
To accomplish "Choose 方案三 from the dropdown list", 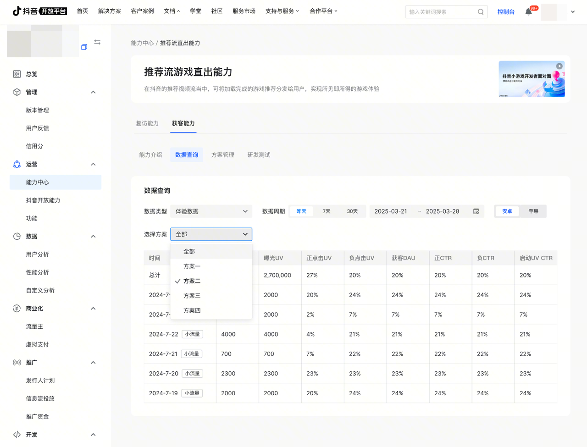I will coord(192,296).
